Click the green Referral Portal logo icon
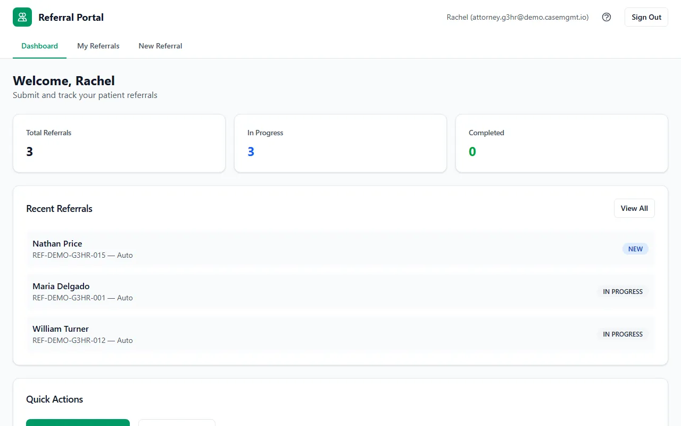This screenshot has width=681, height=426. point(22,17)
